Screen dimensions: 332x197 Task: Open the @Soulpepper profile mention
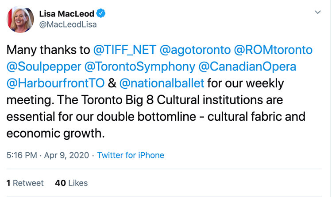pyautogui.click(x=44, y=67)
